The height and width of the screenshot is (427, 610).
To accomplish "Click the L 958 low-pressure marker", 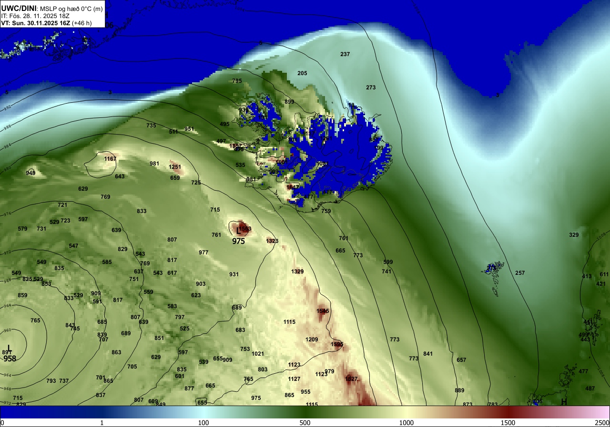I will click(10, 354).
